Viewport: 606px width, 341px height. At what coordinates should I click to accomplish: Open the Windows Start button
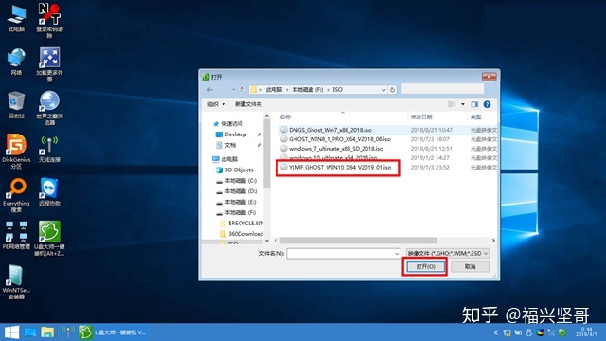pyautogui.click(x=11, y=332)
